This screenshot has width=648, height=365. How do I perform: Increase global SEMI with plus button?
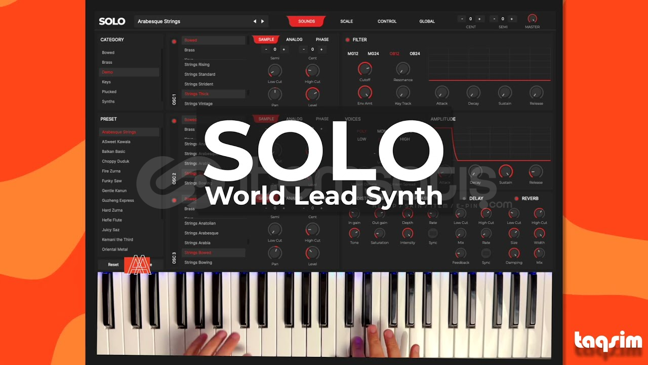[512, 19]
